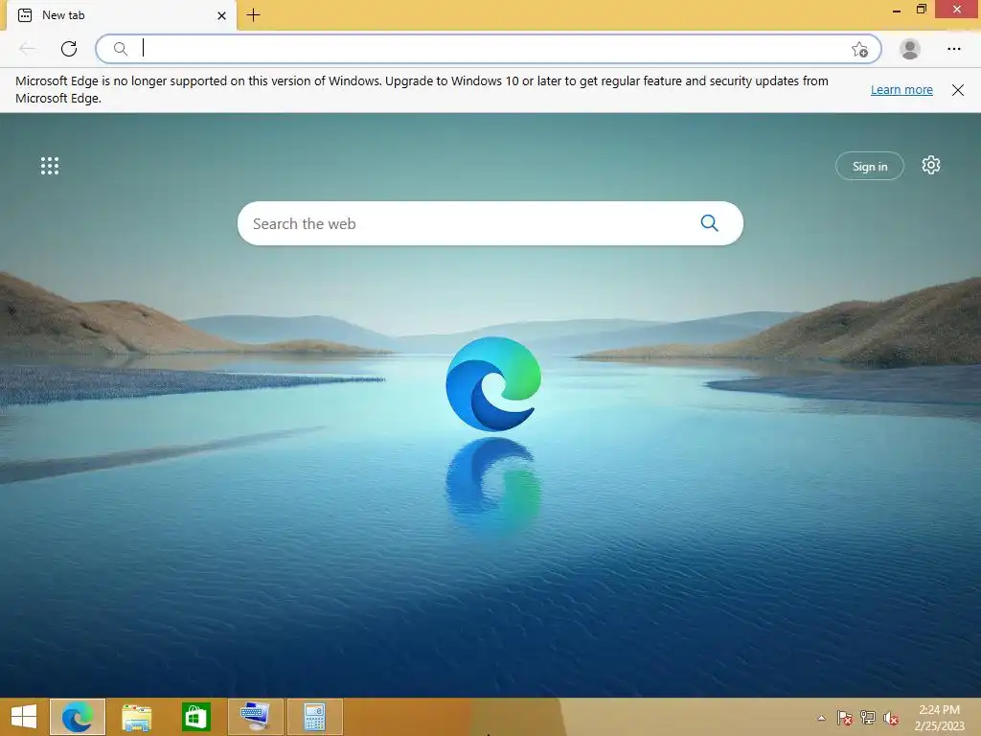The height and width of the screenshot is (736, 981).
Task: Open the apps grid launcher
Action: coord(50,166)
